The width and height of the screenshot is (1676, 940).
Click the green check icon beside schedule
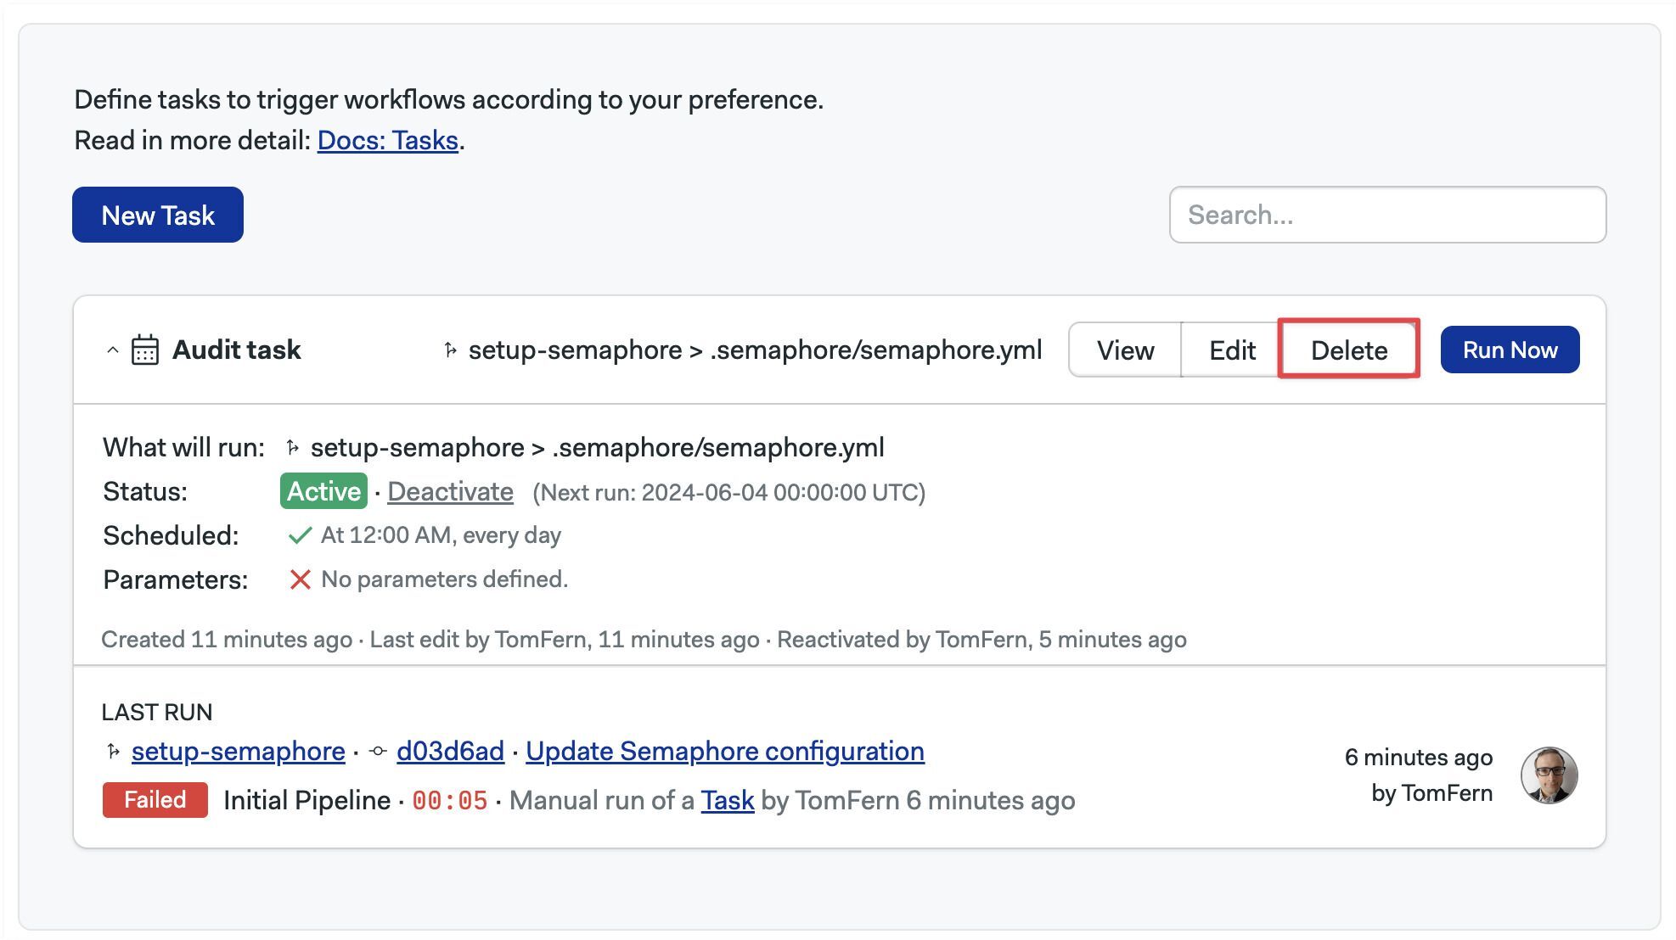point(300,535)
